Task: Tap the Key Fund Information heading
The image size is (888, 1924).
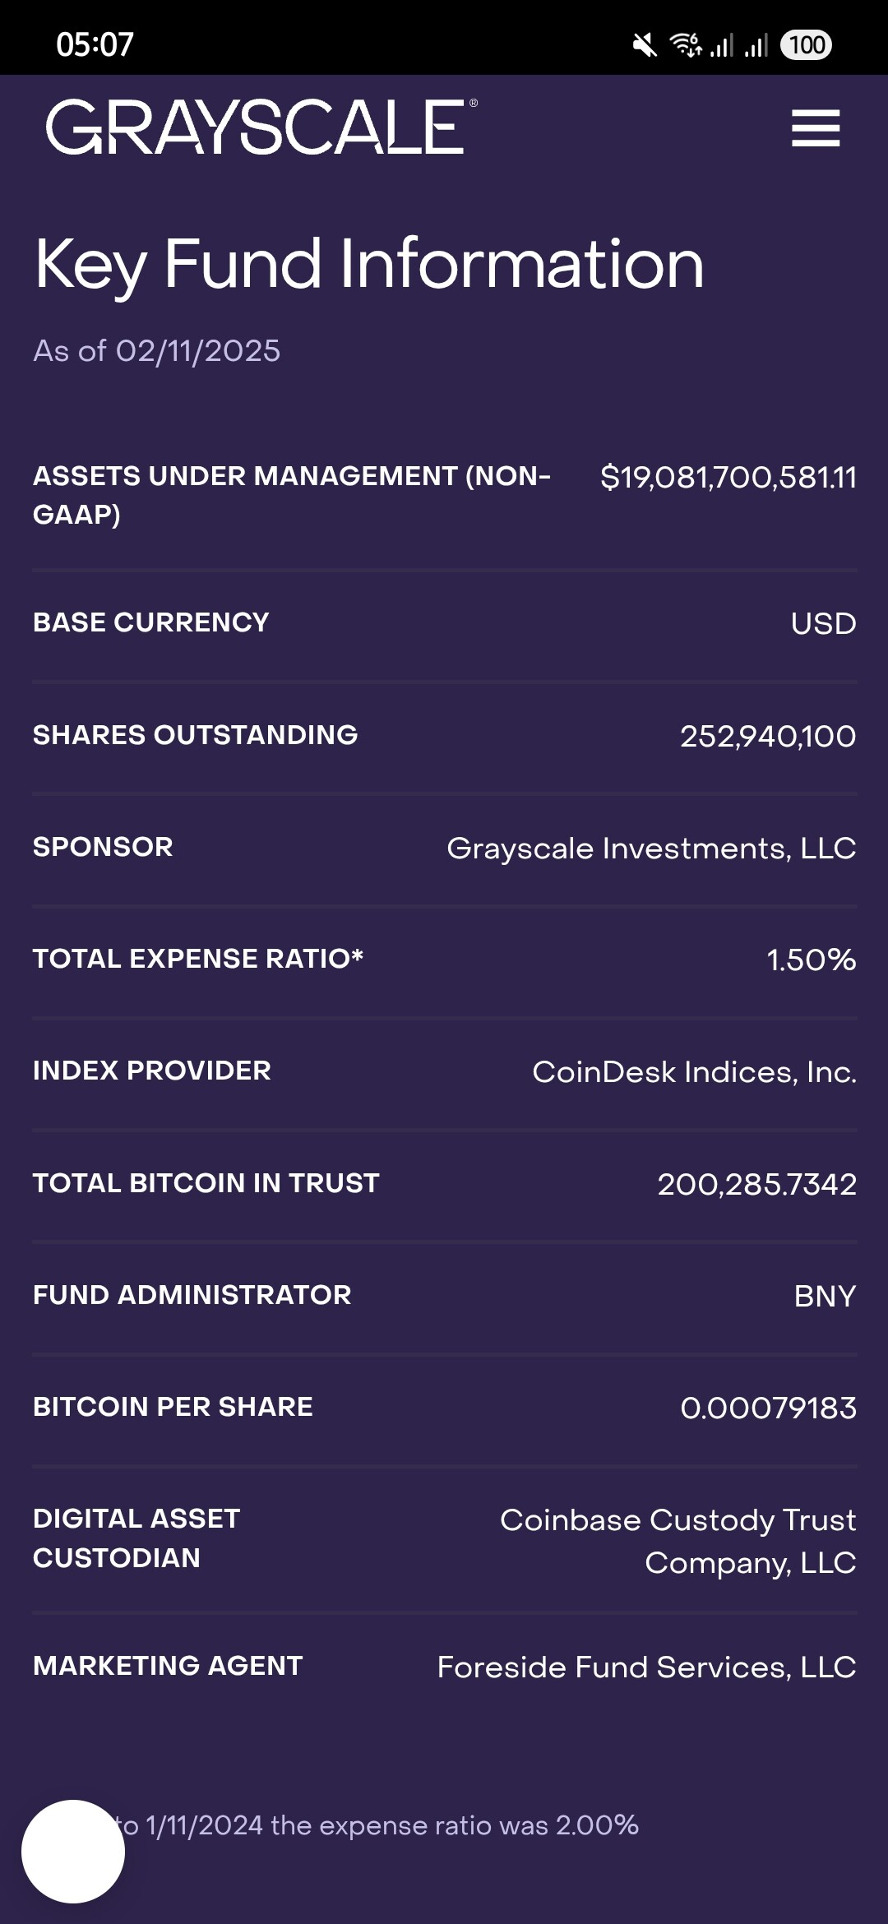Action: click(x=369, y=264)
